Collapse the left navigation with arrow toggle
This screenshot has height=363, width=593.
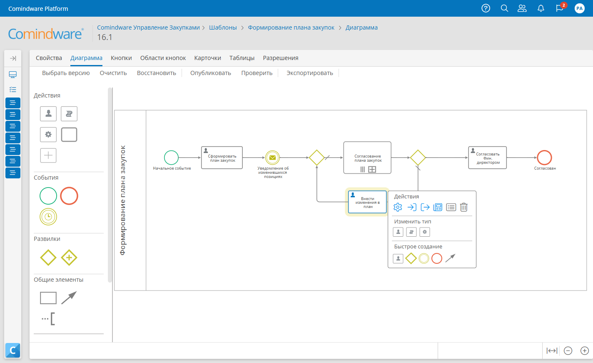tap(12, 58)
